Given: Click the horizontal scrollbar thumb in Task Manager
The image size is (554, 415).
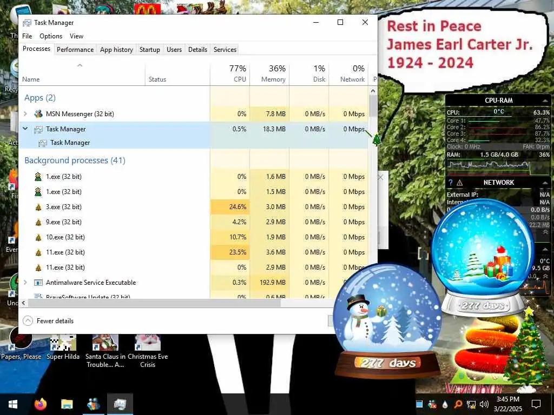Looking at the screenshot, I should (154, 303).
